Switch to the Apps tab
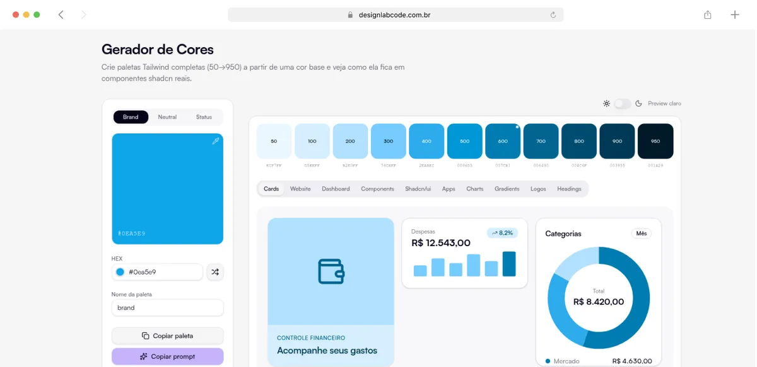757x367 pixels. point(449,189)
